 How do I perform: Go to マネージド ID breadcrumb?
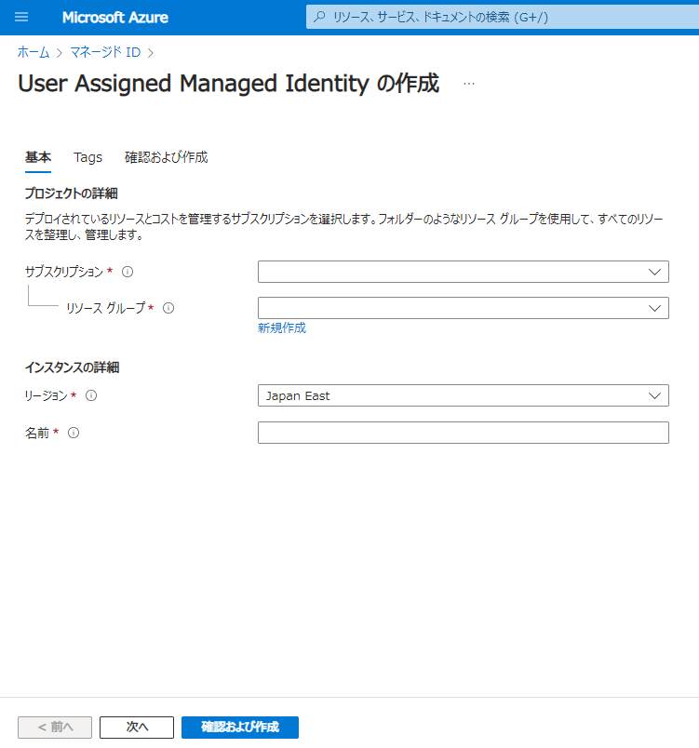(x=105, y=52)
